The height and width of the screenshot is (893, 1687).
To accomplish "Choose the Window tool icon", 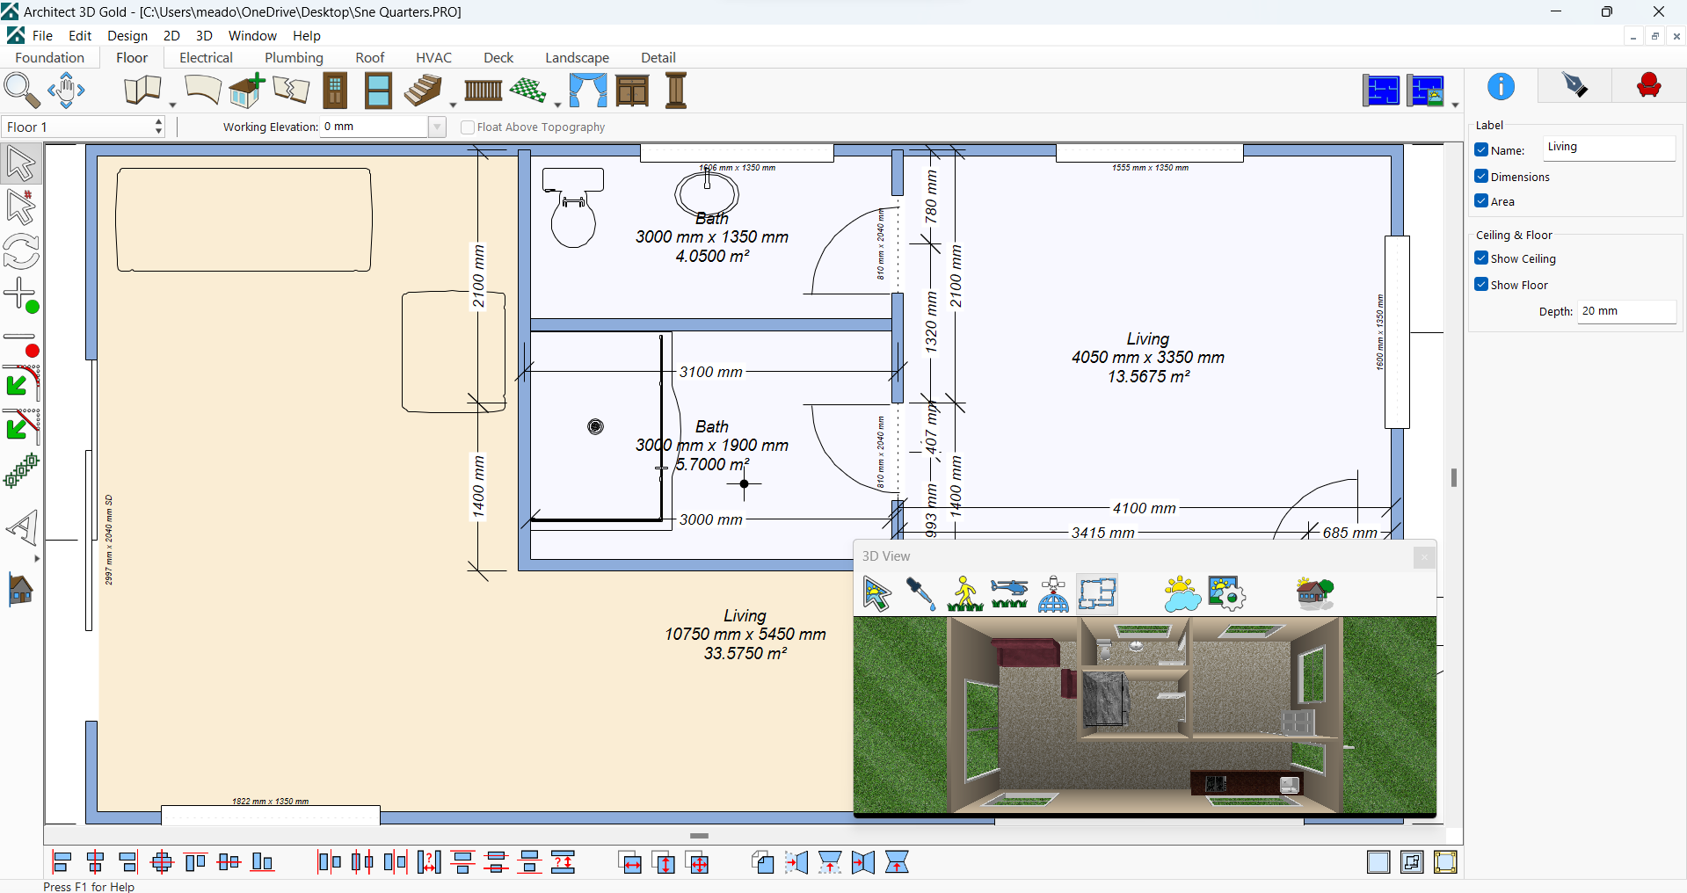I will [x=379, y=91].
